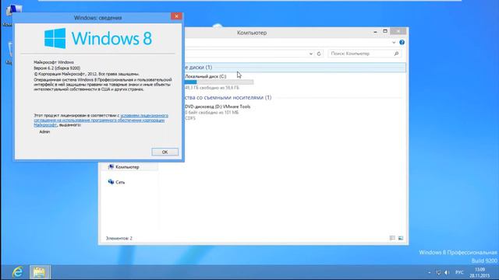Maximize the Компьютер window
This screenshot has width=499, height=280.
(x=385, y=31)
